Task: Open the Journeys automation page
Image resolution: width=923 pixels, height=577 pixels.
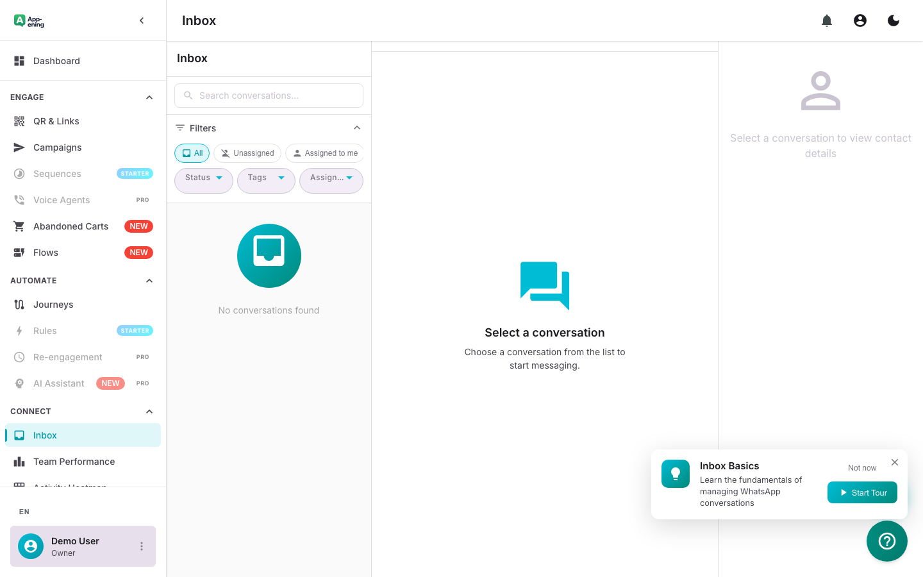Action: pos(53,304)
